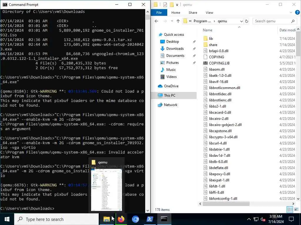The width and height of the screenshot is (301, 225).
Task: Select OneDrive in navigation pane
Action: pyautogui.click(x=171, y=86)
